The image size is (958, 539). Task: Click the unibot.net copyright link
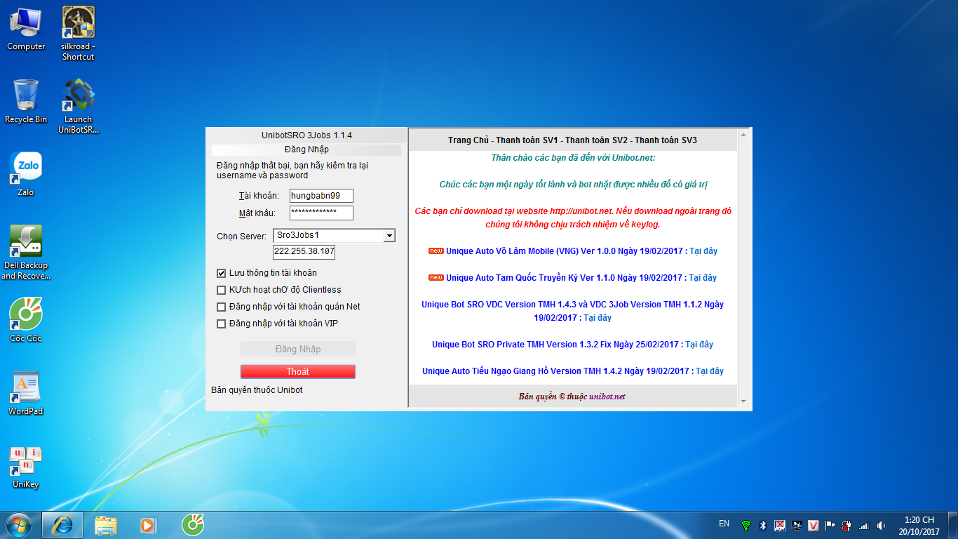point(607,397)
